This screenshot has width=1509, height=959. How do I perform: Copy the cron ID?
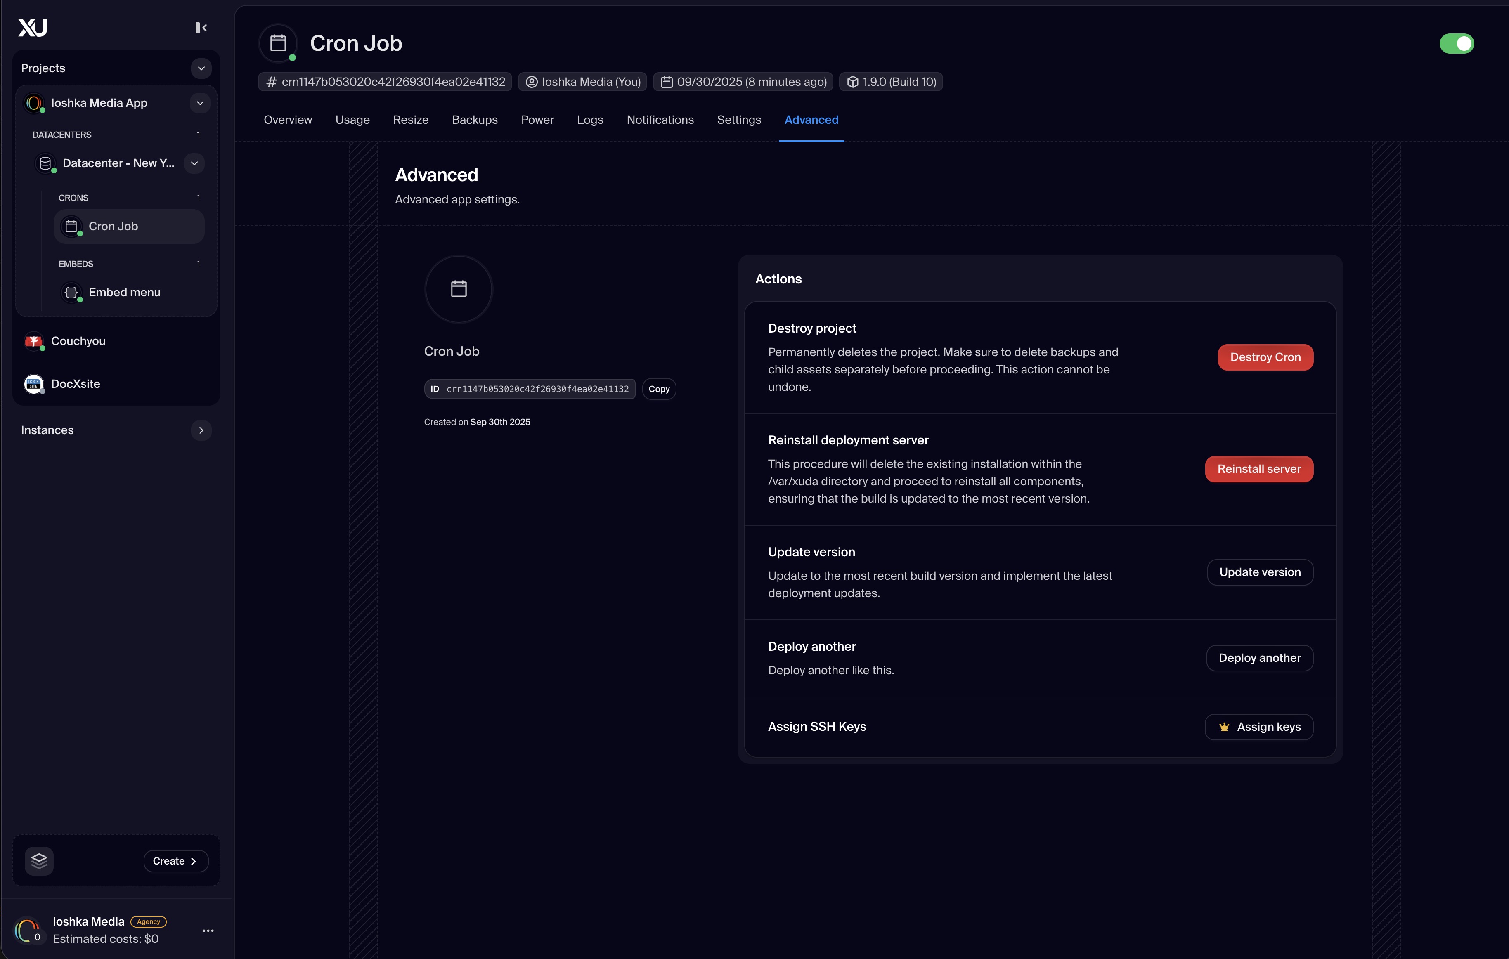pyautogui.click(x=659, y=389)
